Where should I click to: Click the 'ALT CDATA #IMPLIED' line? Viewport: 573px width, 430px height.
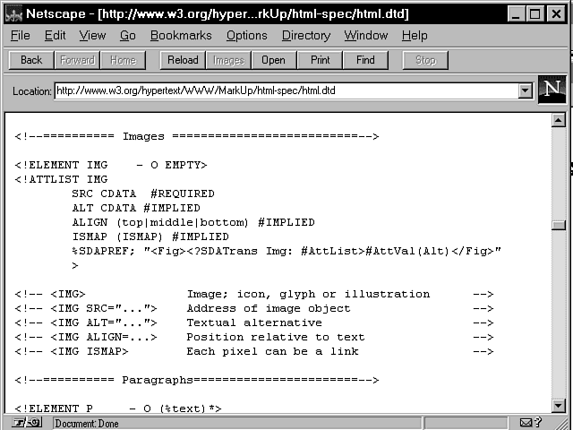136,208
